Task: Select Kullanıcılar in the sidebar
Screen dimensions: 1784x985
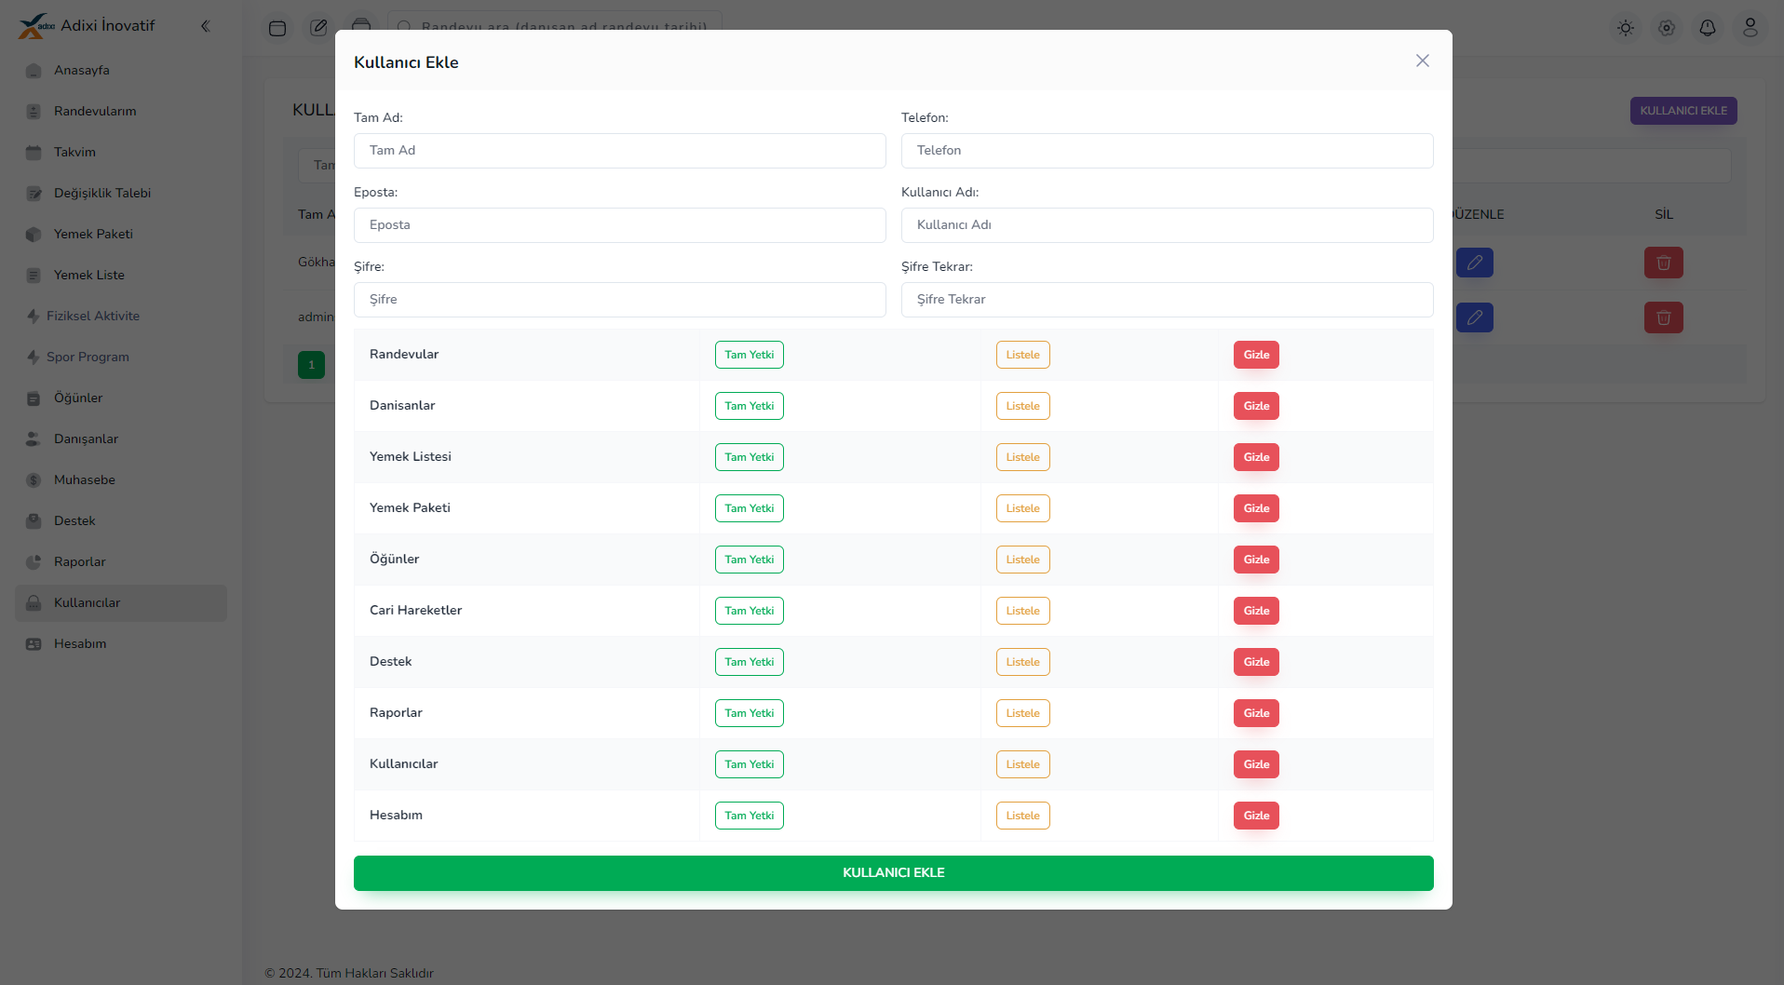Action: 121,603
